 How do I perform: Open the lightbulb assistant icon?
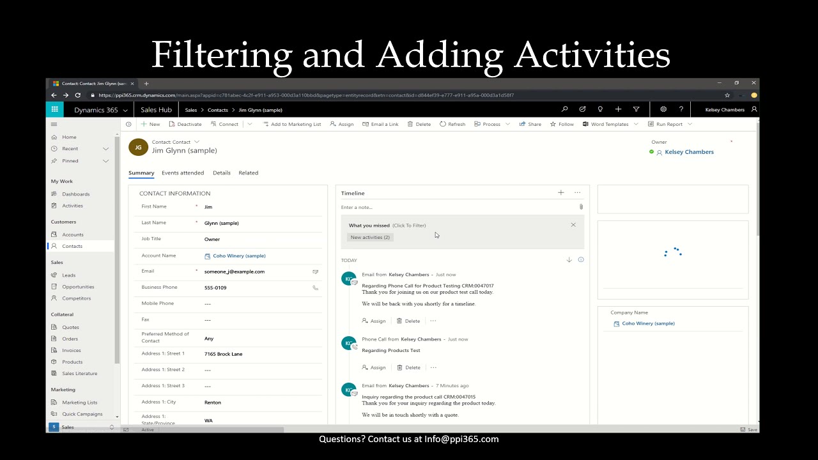click(600, 109)
